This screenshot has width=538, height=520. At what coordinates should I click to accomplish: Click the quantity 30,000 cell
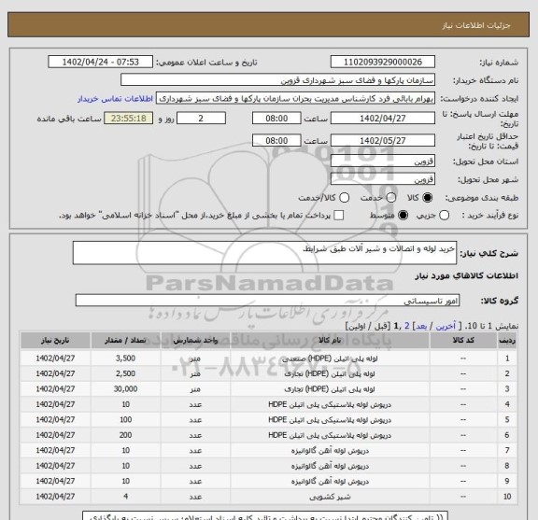coord(125,389)
